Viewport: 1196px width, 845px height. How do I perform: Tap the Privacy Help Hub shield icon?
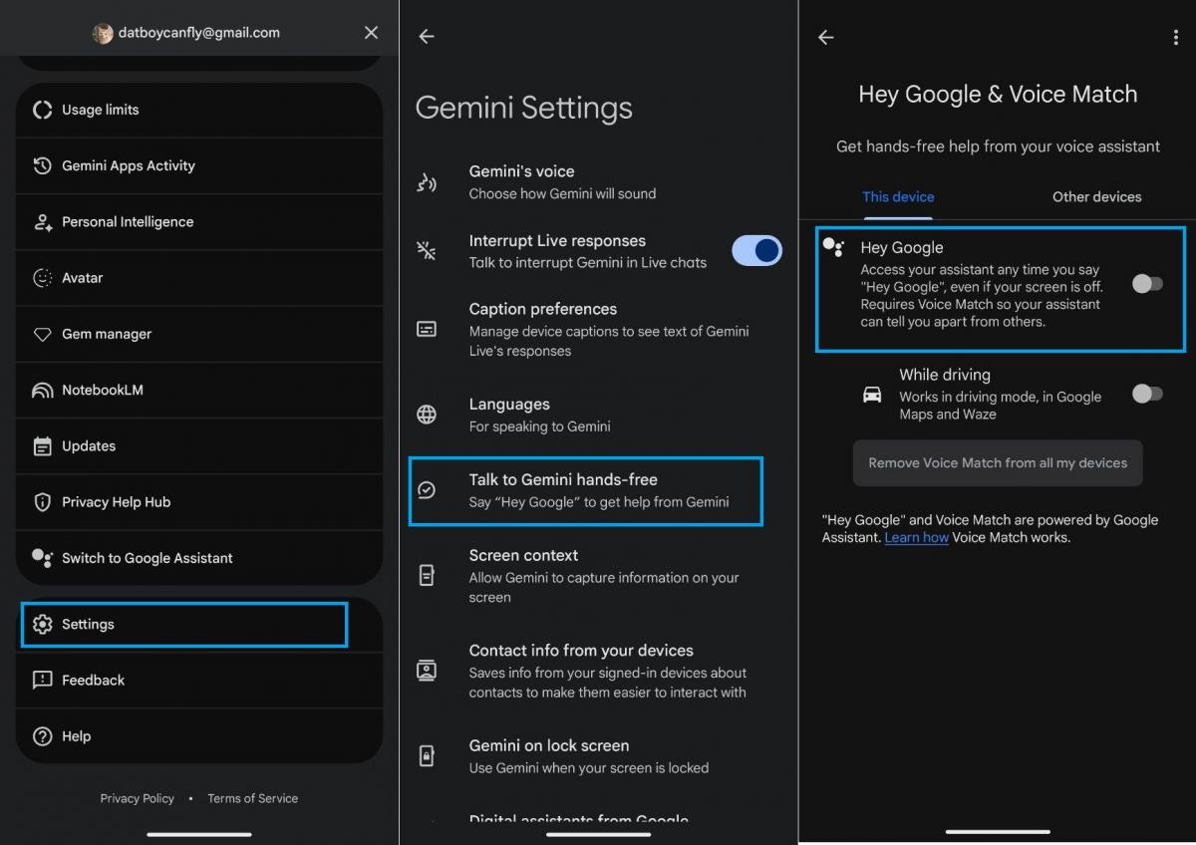coord(42,502)
